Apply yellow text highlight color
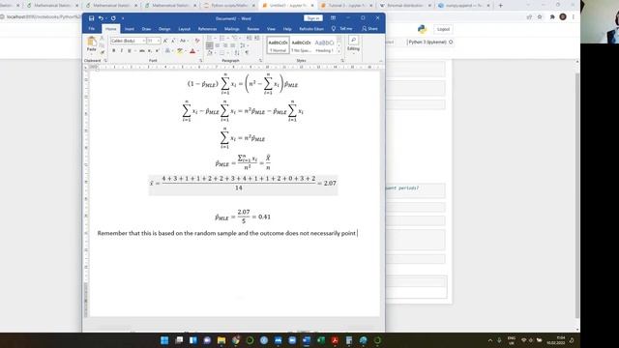This screenshot has width=619, height=348. pos(180,51)
